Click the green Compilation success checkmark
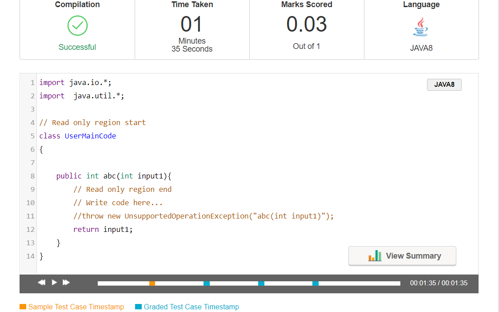This screenshot has width=499, height=312. click(77, 26)
